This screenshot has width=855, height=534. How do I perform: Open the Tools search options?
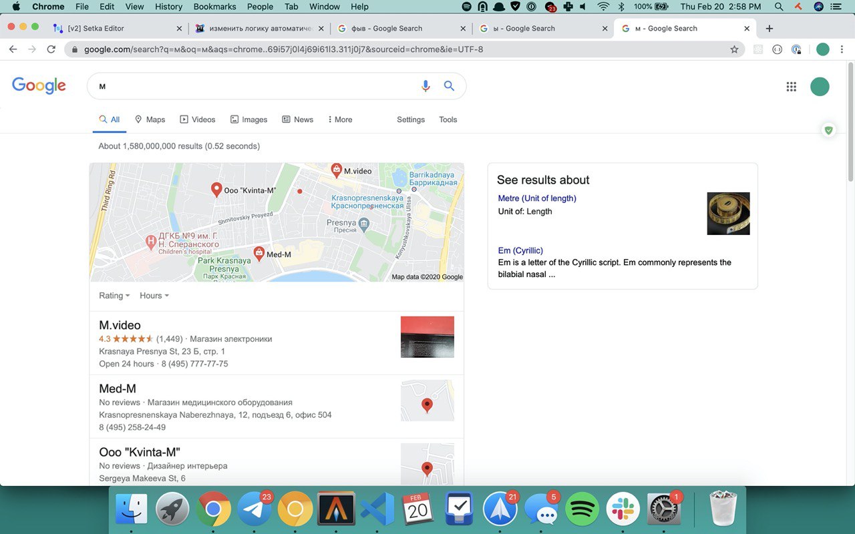click(448, 119)
